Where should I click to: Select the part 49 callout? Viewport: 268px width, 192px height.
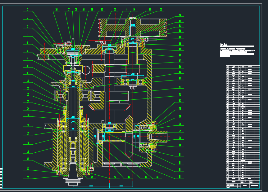click(x=179, y=72)
